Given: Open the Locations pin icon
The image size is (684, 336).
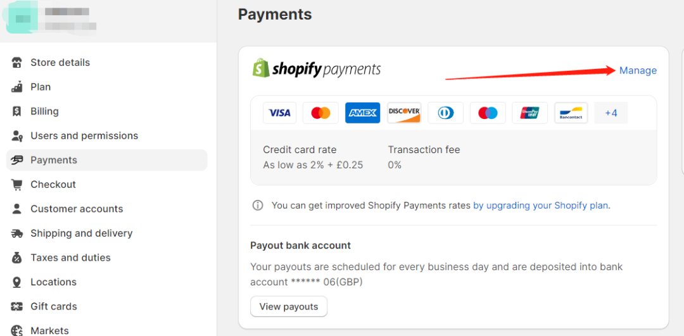Looking at the screenshot, I should [16, 282].
